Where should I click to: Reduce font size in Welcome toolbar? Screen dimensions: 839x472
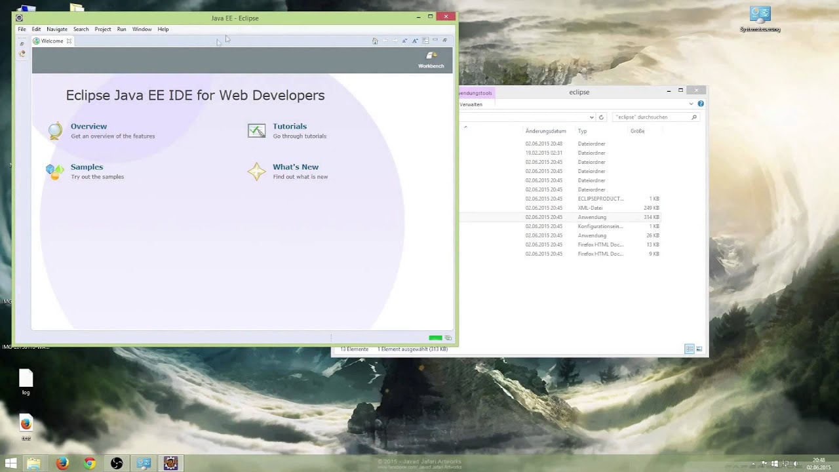coord(405,41)
